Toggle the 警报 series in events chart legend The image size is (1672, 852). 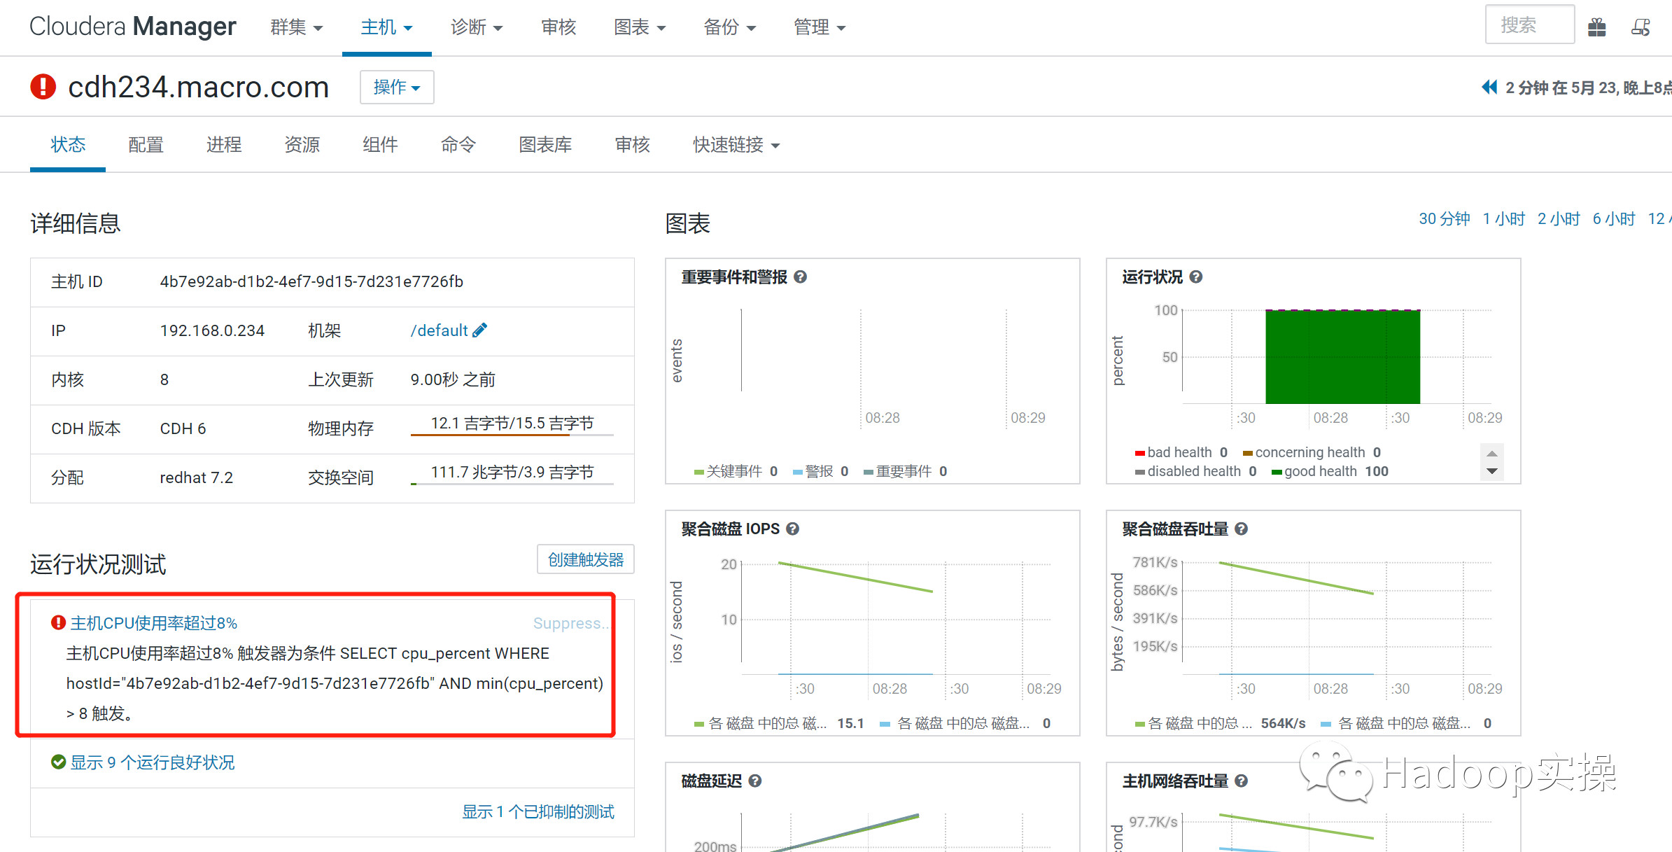[820, 470]
